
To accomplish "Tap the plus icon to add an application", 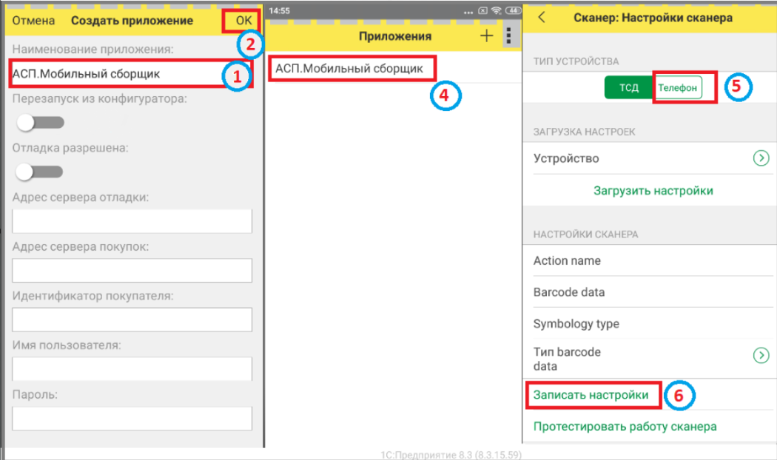I will (487, 35).
